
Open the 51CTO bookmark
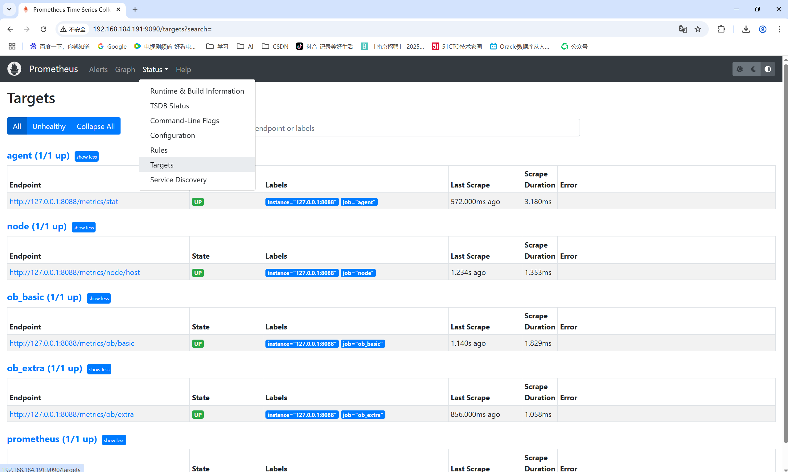457,46
